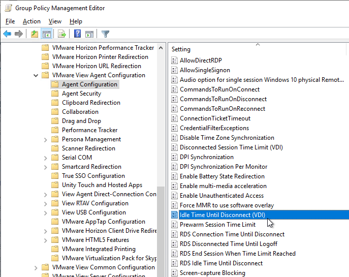Image resolution: width=349 pixels, height=277 pixels.
Task: Collapse VMware View Agent Configuration node
Action: [36, 76]
